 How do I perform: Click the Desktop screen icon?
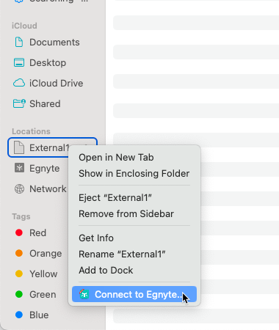tap(19, 63)
